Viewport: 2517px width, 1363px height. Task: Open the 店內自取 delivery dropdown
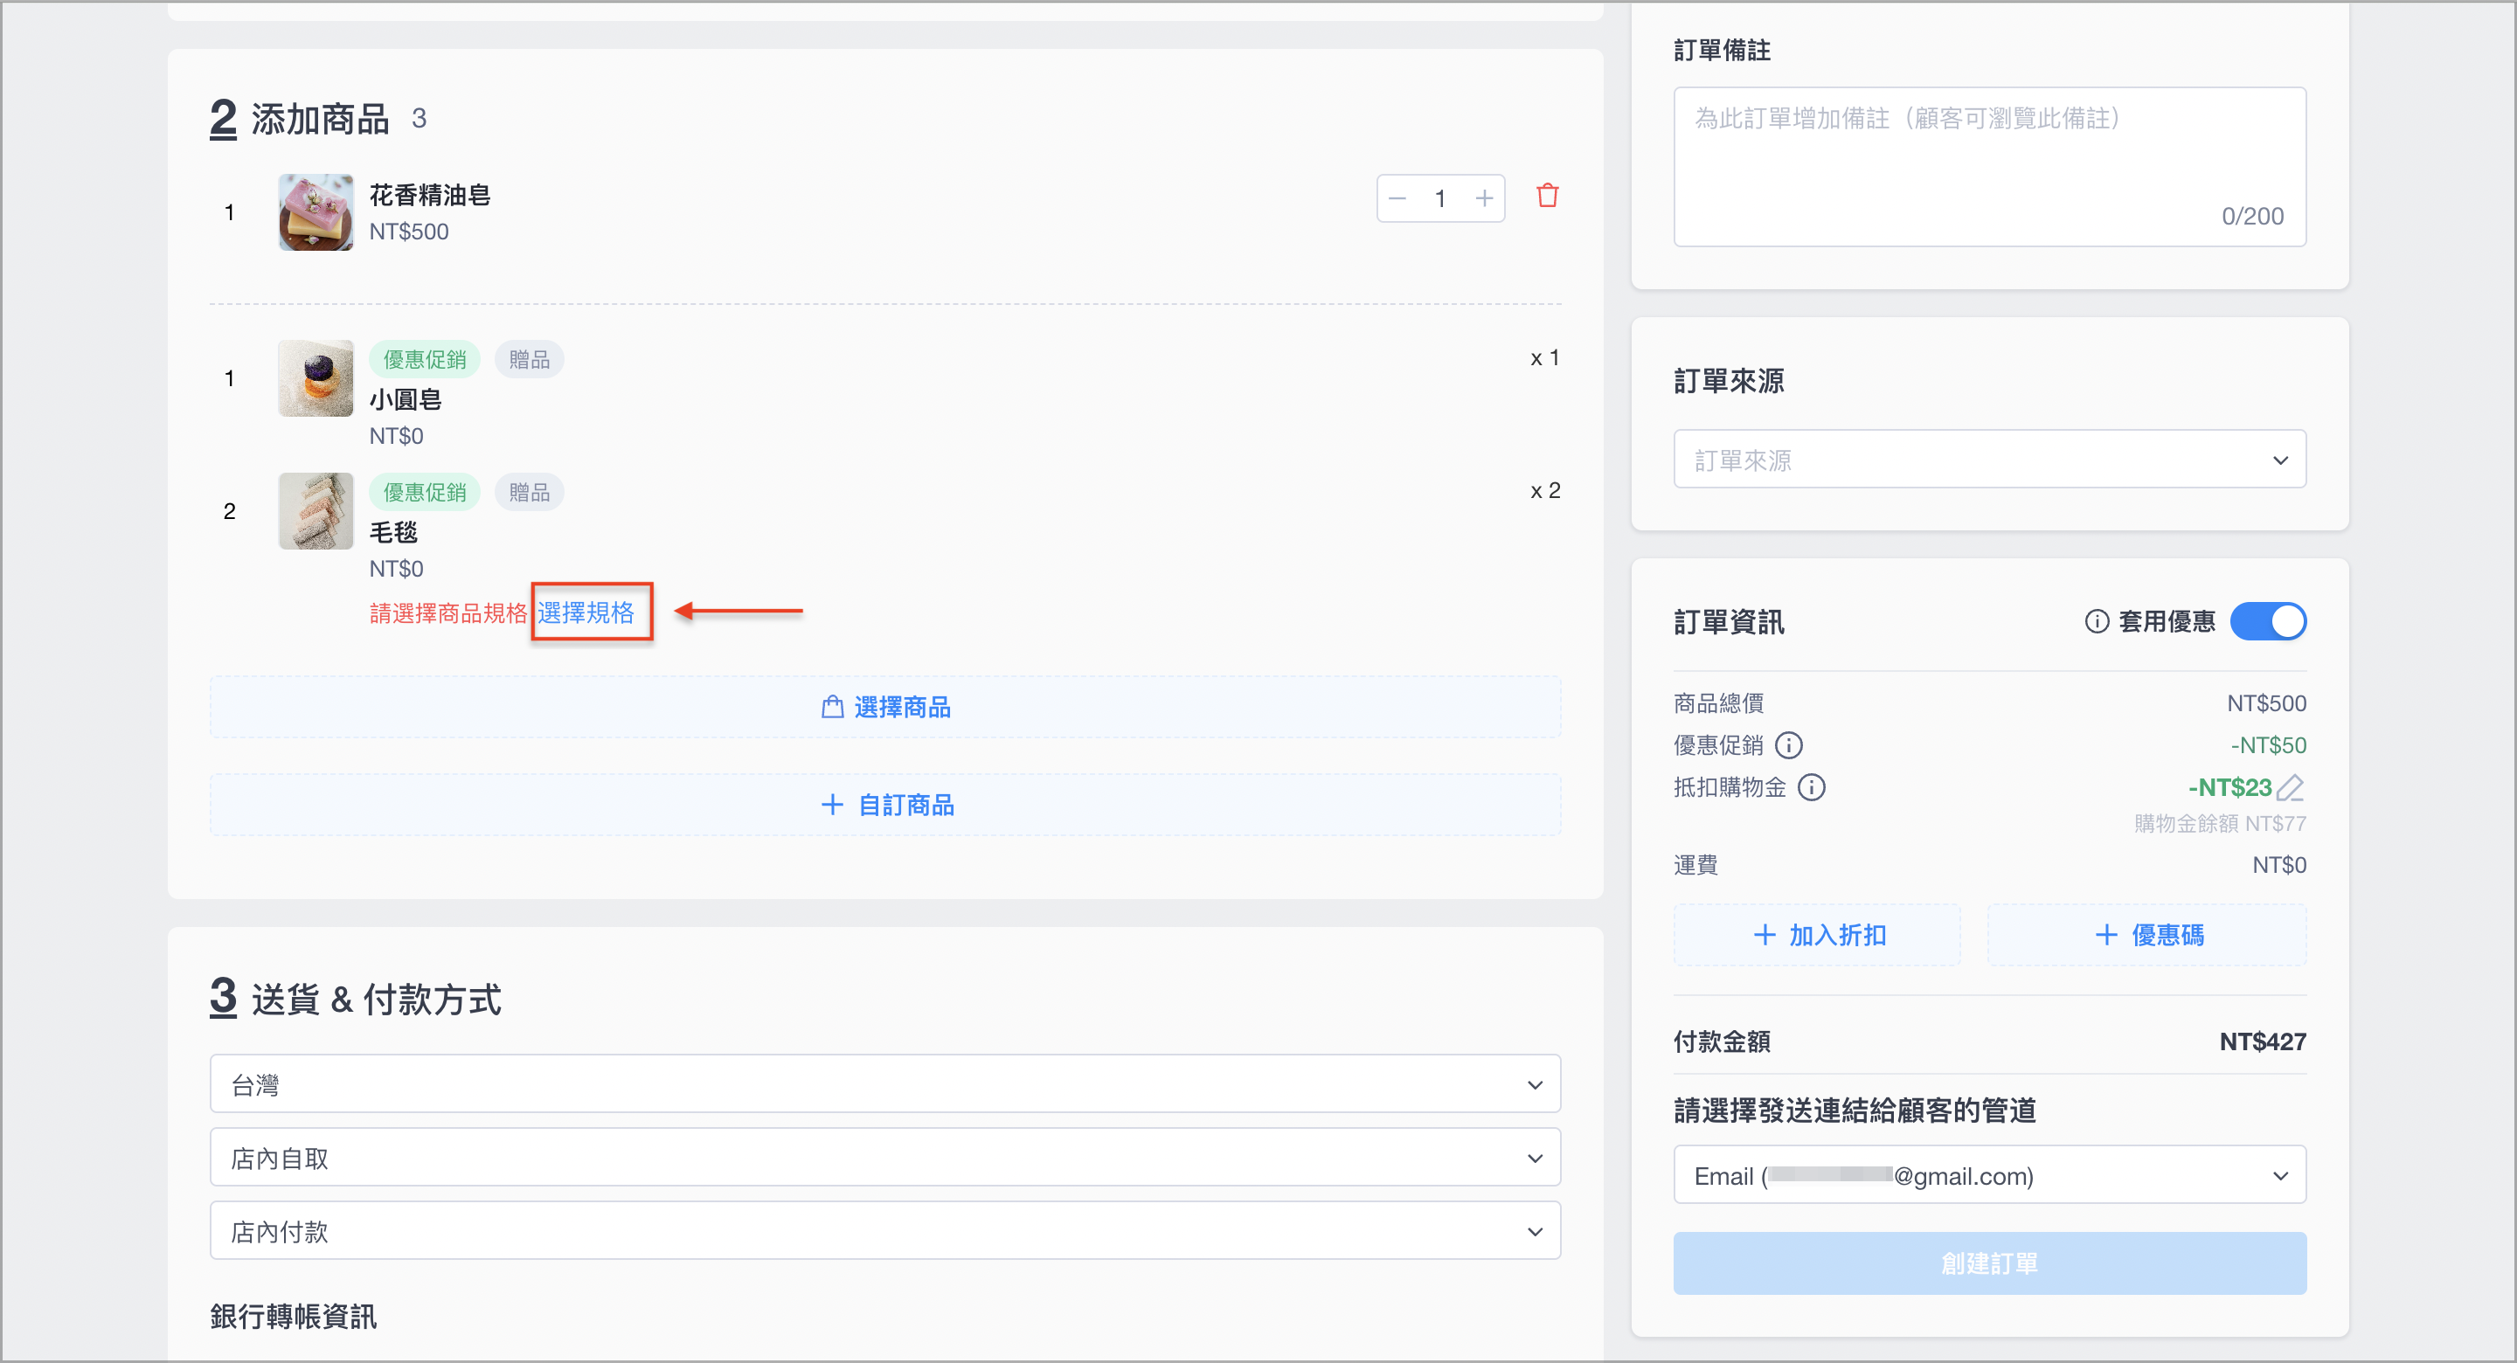(x=885, y=1158)
